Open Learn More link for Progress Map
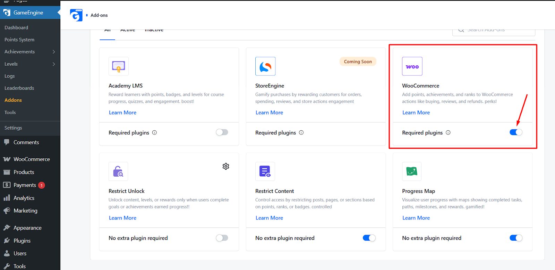This screenshot has height=270, width=555. point(416,218)
